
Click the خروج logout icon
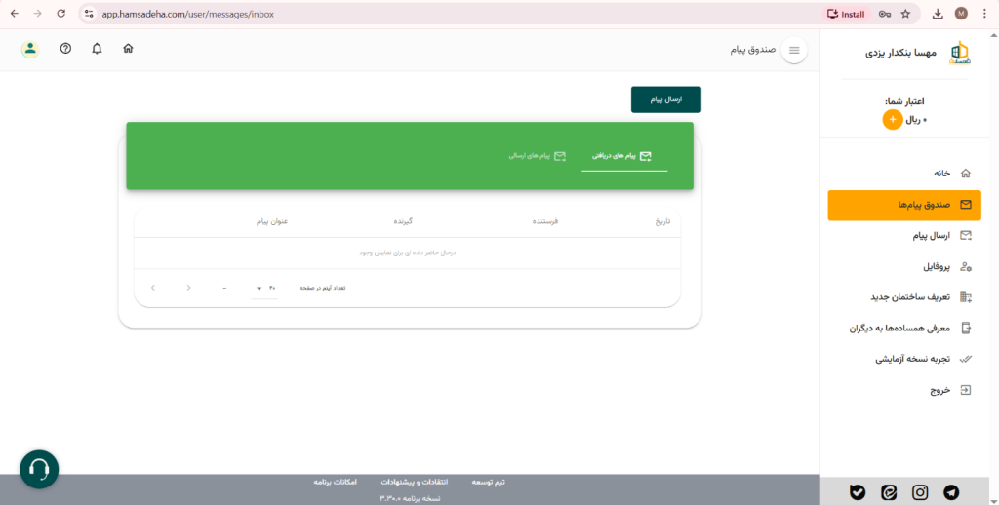(965, 390)
